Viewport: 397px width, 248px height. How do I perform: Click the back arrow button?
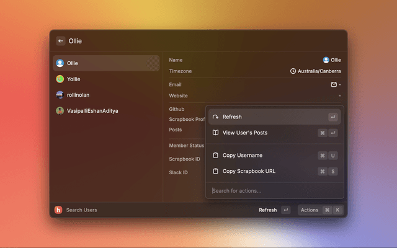point(61,41)
